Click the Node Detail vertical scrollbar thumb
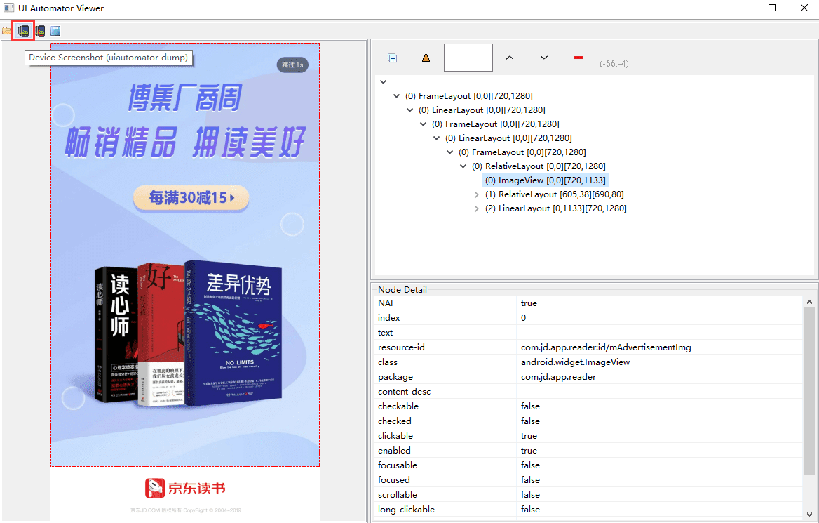 tap(809, 391)
